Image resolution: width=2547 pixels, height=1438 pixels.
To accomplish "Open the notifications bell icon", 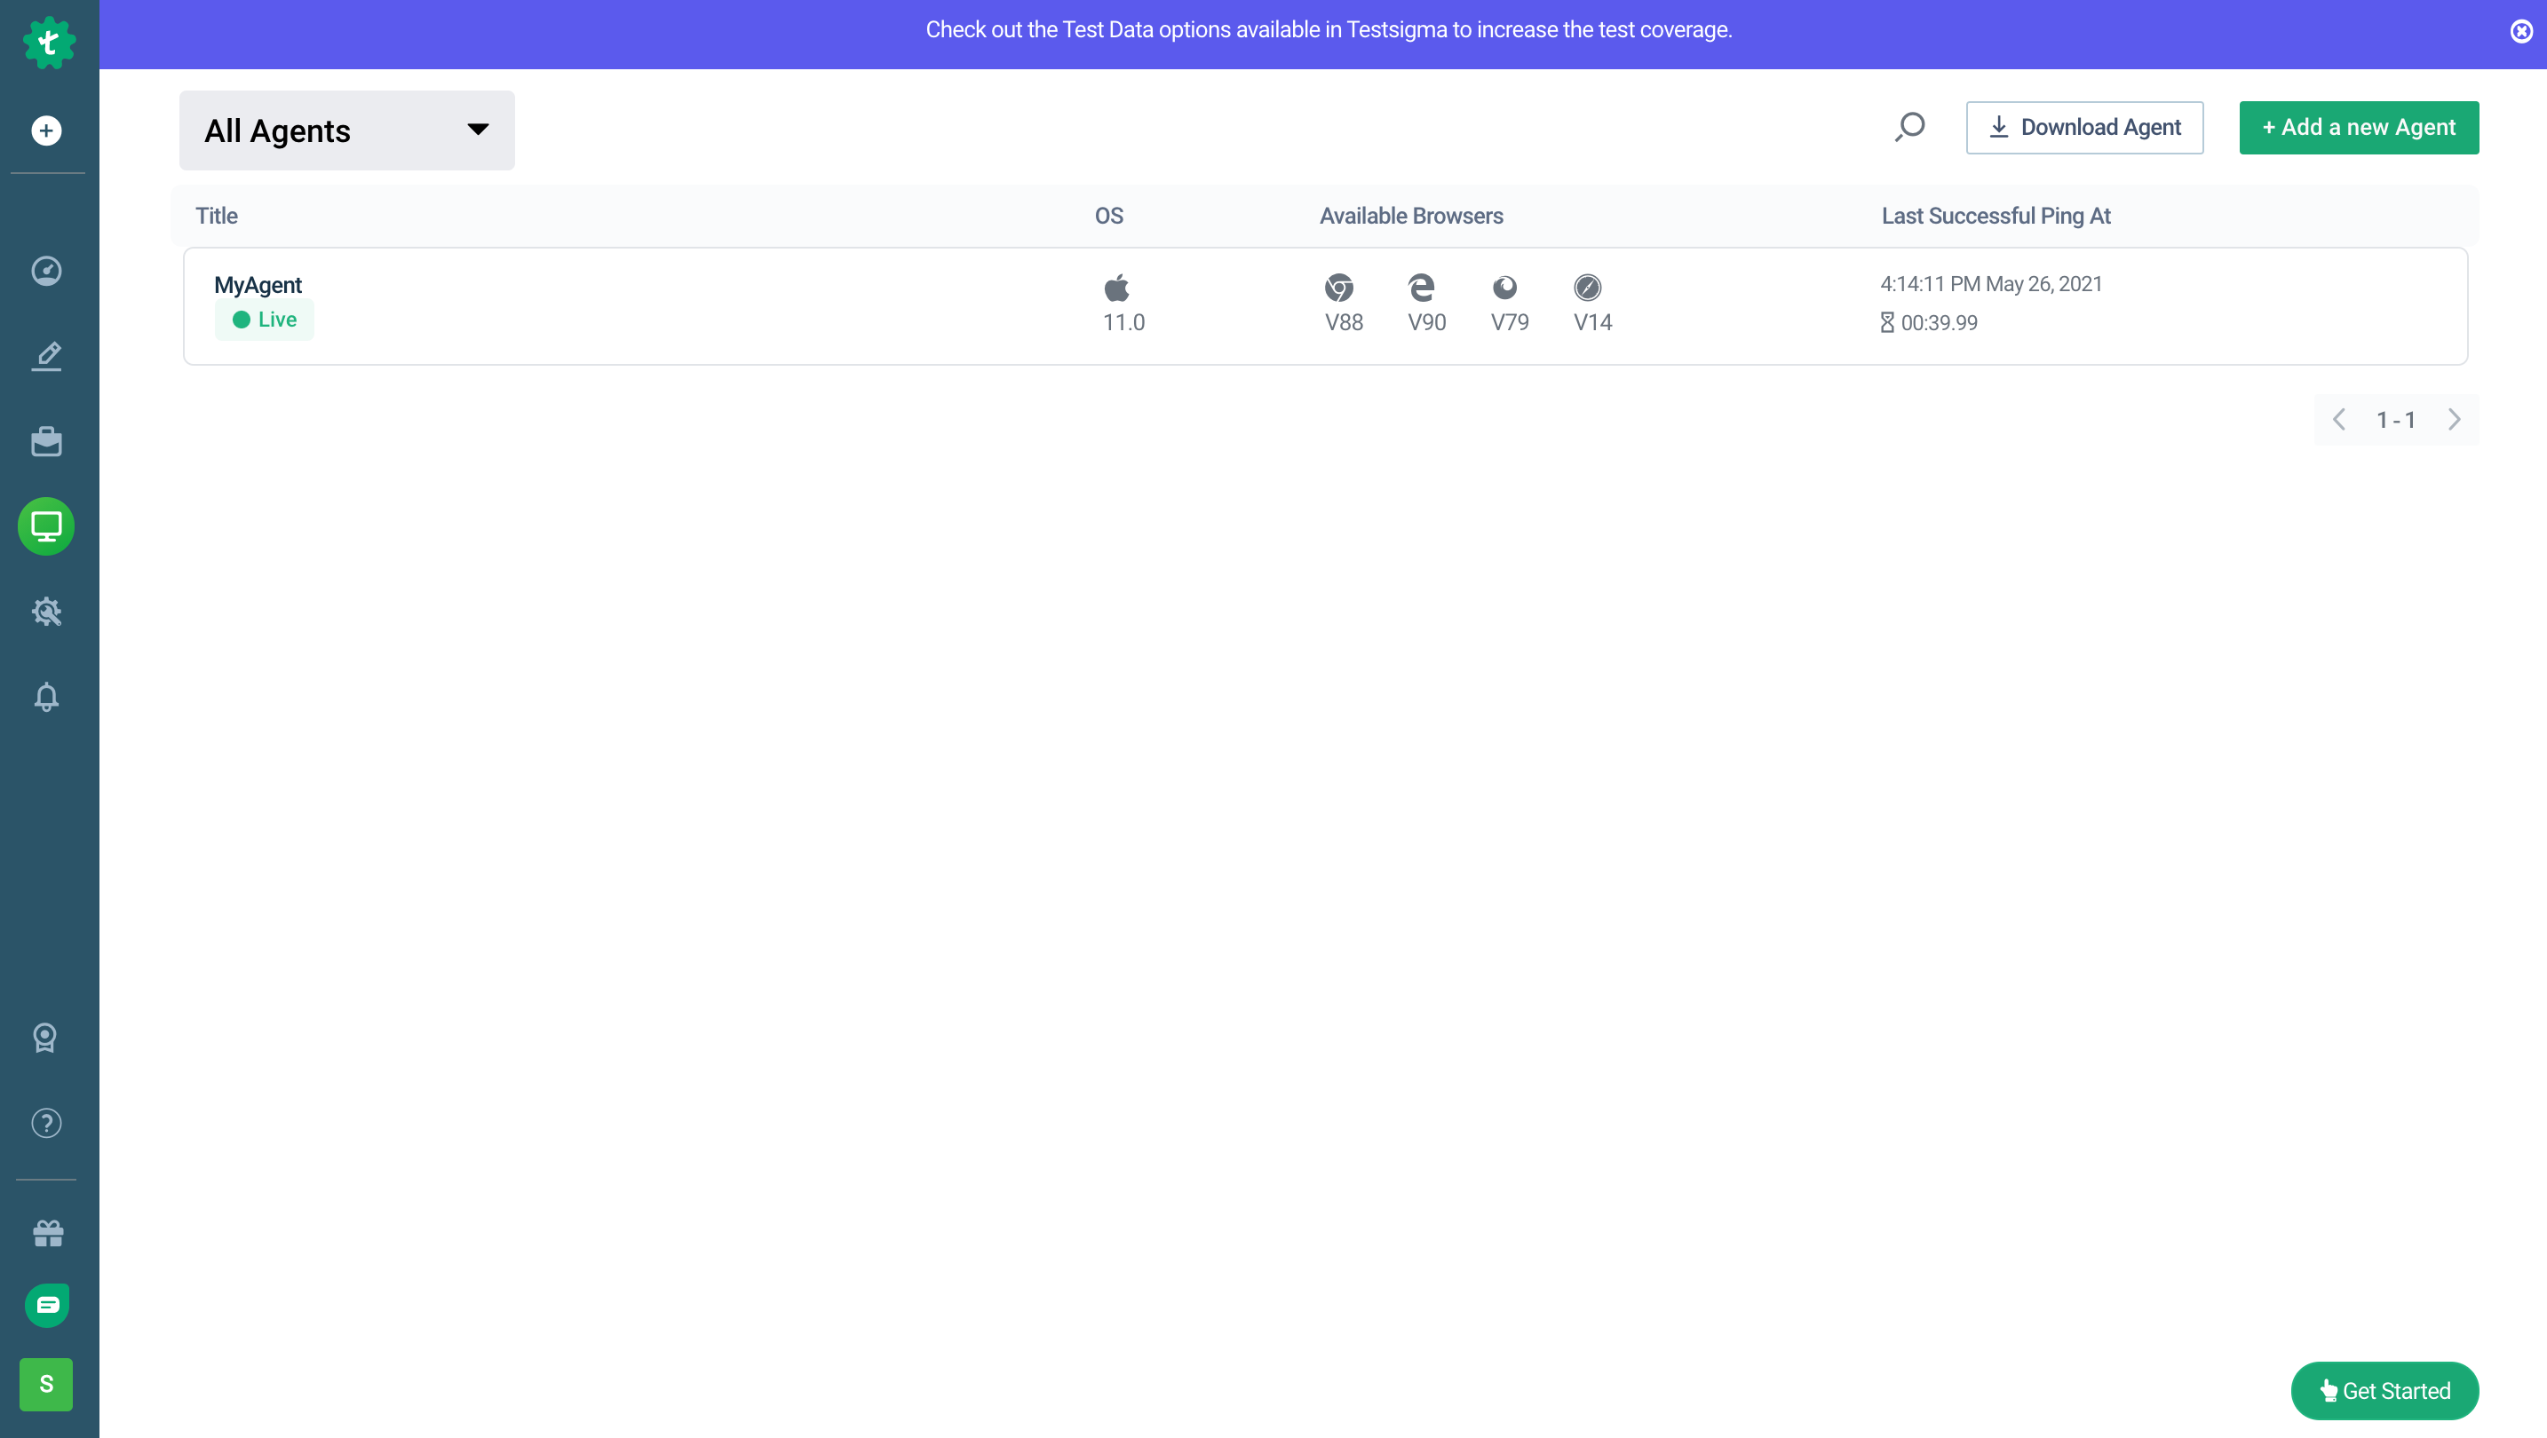I will pos(46,697).
